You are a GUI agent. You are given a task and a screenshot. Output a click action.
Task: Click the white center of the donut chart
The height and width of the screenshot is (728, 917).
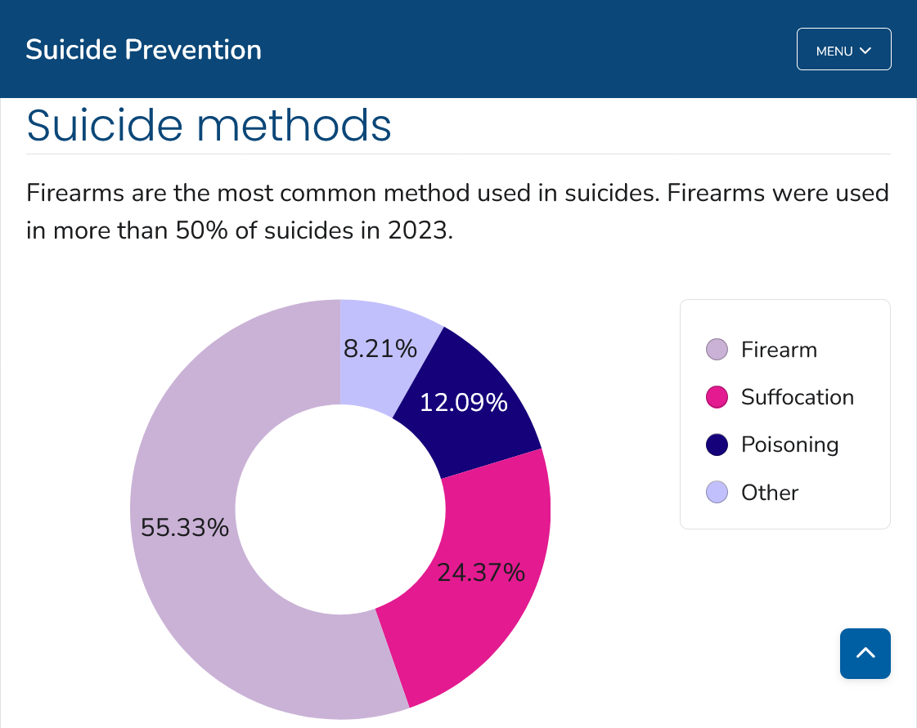click(x=340, y=509)
